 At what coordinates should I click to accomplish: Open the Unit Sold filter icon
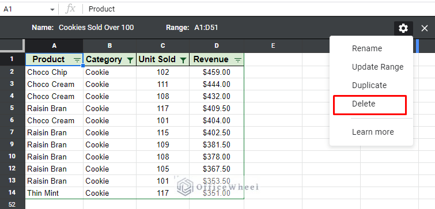click(183, 60)
